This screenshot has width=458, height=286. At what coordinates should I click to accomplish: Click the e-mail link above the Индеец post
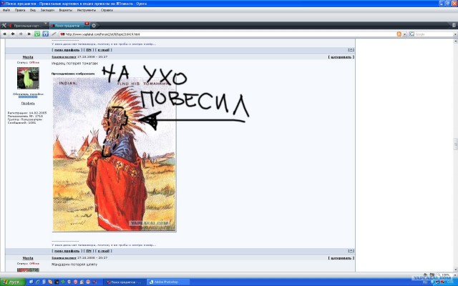click(103, 50)
